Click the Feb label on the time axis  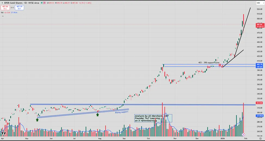tap(245, 138)
